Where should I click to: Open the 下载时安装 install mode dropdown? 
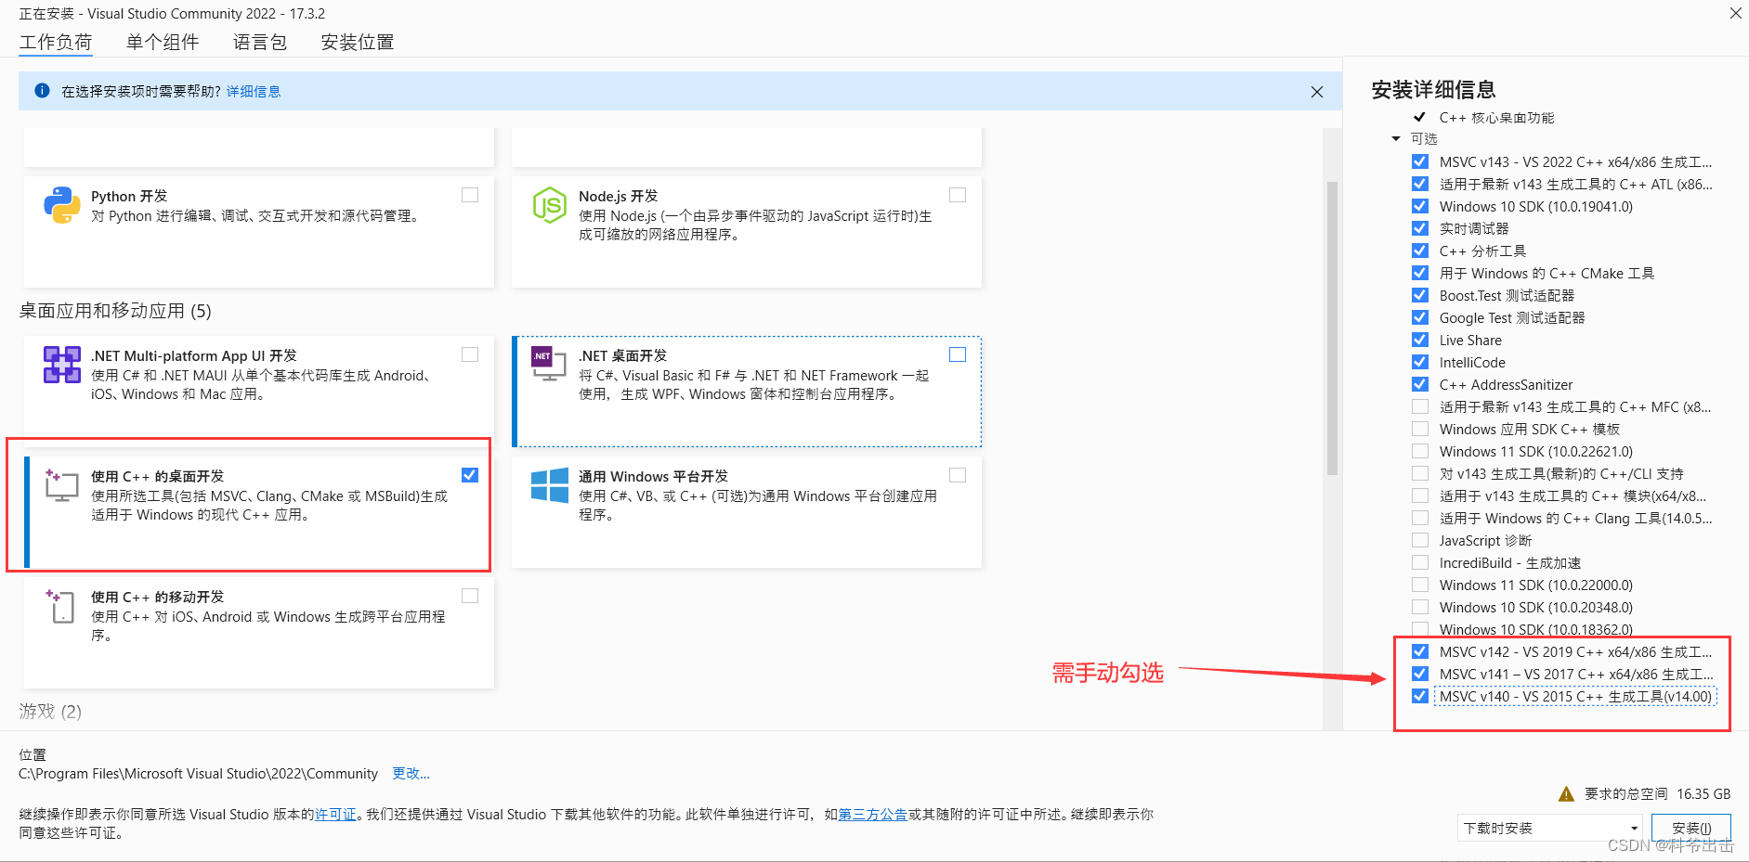[1549, 828]
